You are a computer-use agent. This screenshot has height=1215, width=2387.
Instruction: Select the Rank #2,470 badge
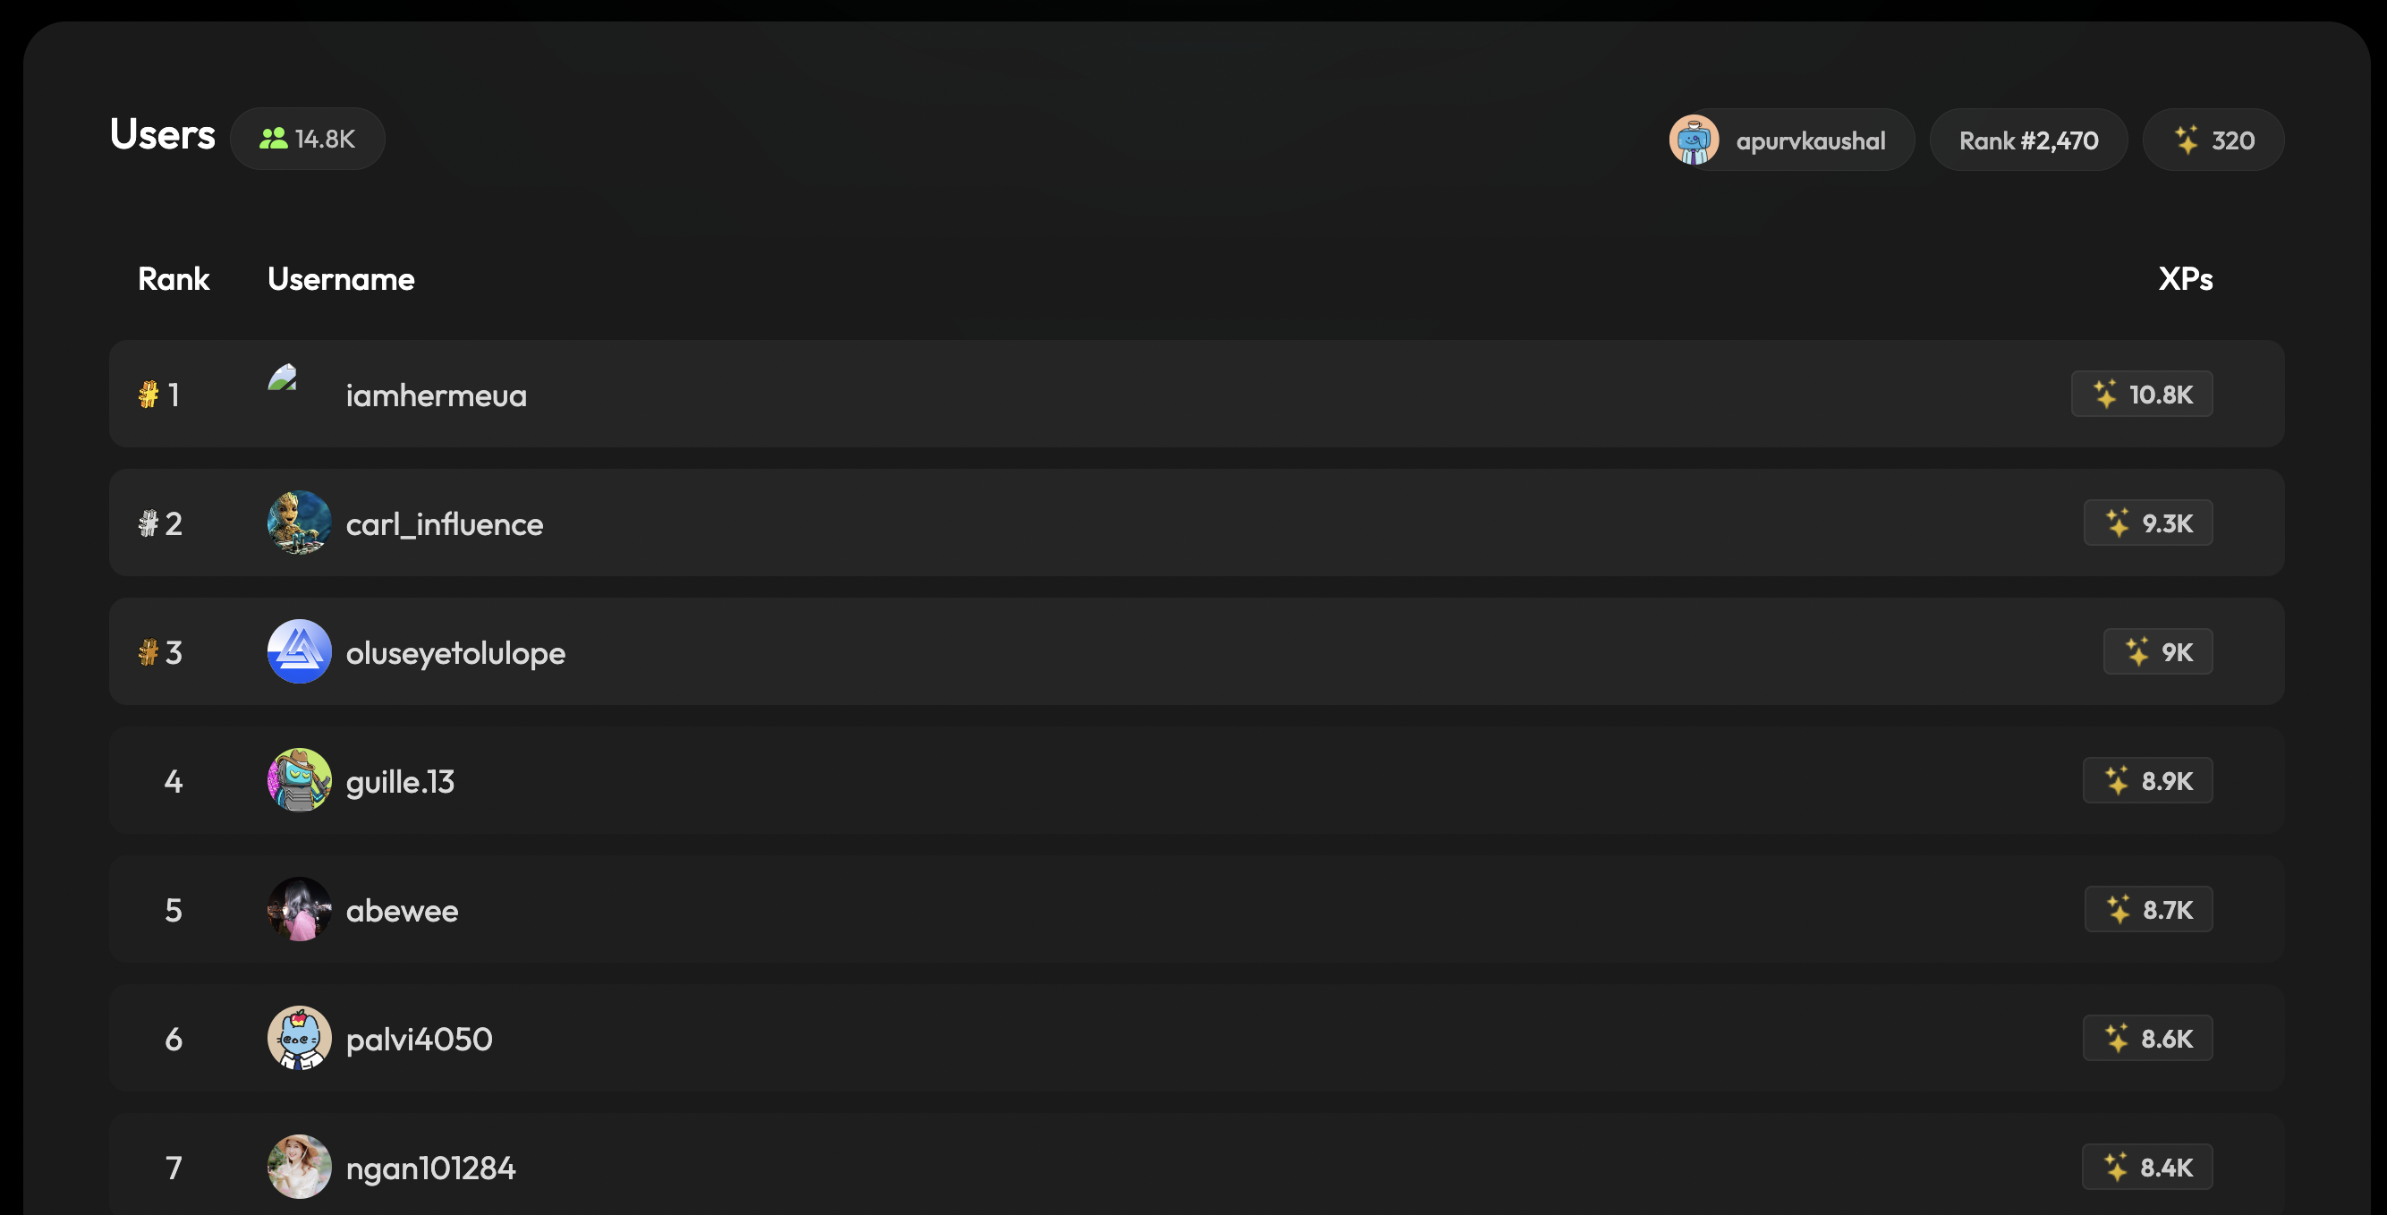click(2027, 140)
